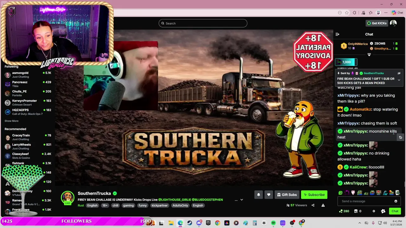This screenshot has width=406, height=228.
Task: Select the chill tag
Action: coord(115,205)
